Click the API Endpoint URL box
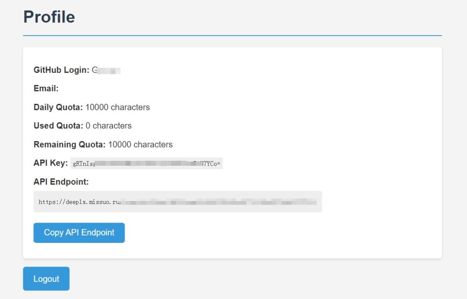Screen dimensions: 467x299 pos(178,201)
